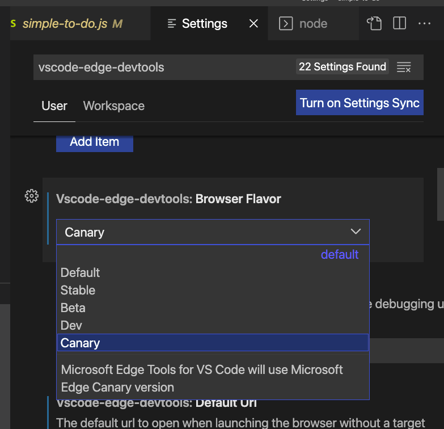Click the settings scrollbar thumb
This screenshot has height=429, width=444.
point(441,194)
